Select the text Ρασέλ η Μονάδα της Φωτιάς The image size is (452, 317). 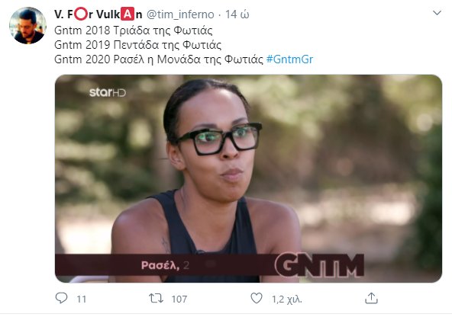[189, 59]
